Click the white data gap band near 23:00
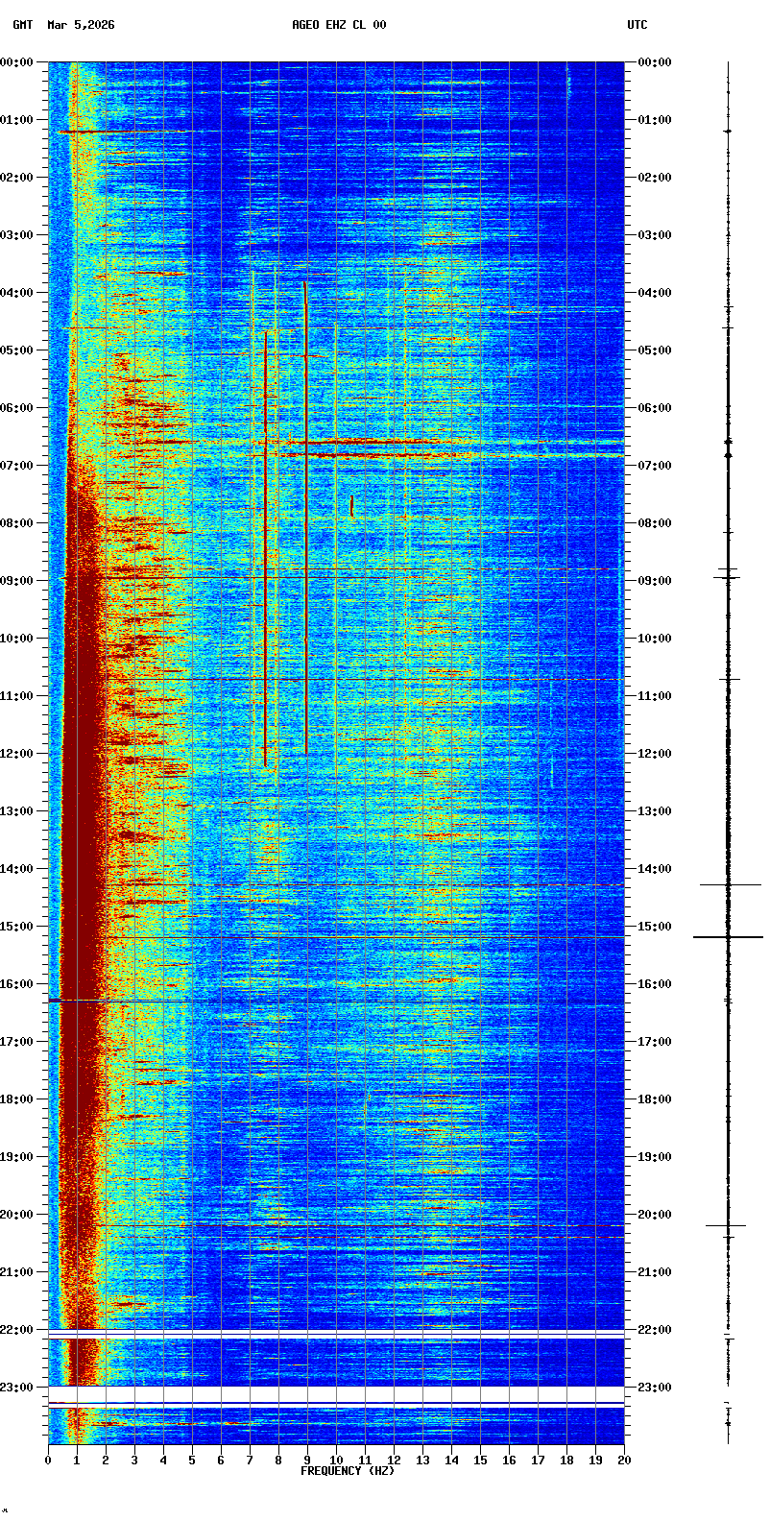The image size is (770, 1521). 336,1393
